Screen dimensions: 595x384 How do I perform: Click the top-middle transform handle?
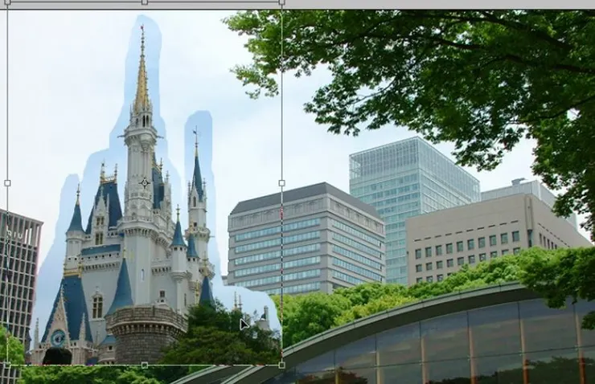point(145,2)
